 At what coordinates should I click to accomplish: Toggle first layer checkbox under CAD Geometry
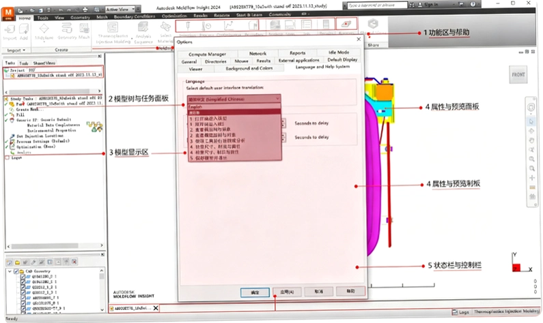23,277
